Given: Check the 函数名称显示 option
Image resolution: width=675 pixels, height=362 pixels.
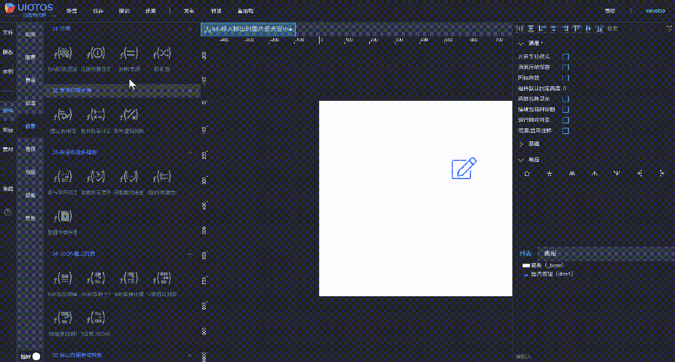Looking at the screenshot, I should tap(566, 99).
